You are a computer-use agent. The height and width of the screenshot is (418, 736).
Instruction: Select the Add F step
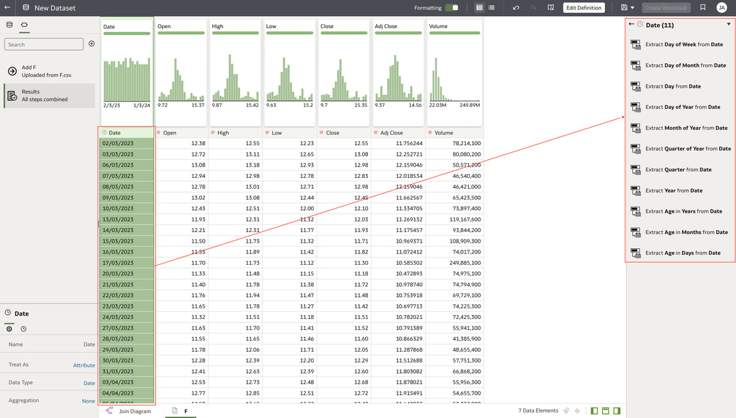click(x=50, y=72)
